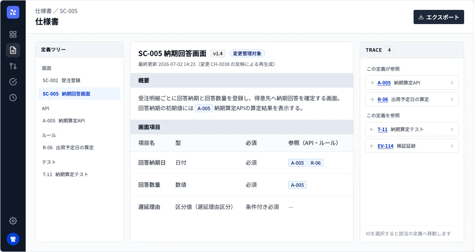This screenshot has height=252, width=474.
Task: Open the pull-request changes icon in sidebar
Action: 13,66
